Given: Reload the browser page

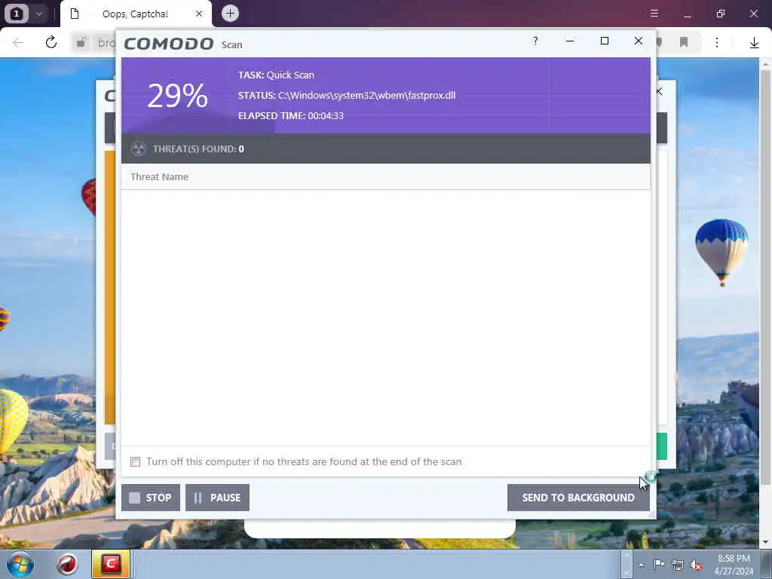Looking at the screenshot, I should coord(51,42).
